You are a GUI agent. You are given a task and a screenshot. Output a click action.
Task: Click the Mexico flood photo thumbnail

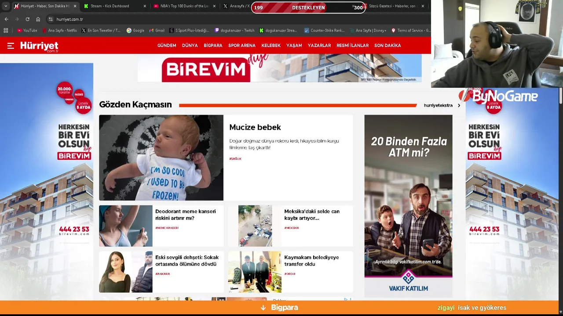[x=255, y=226]
